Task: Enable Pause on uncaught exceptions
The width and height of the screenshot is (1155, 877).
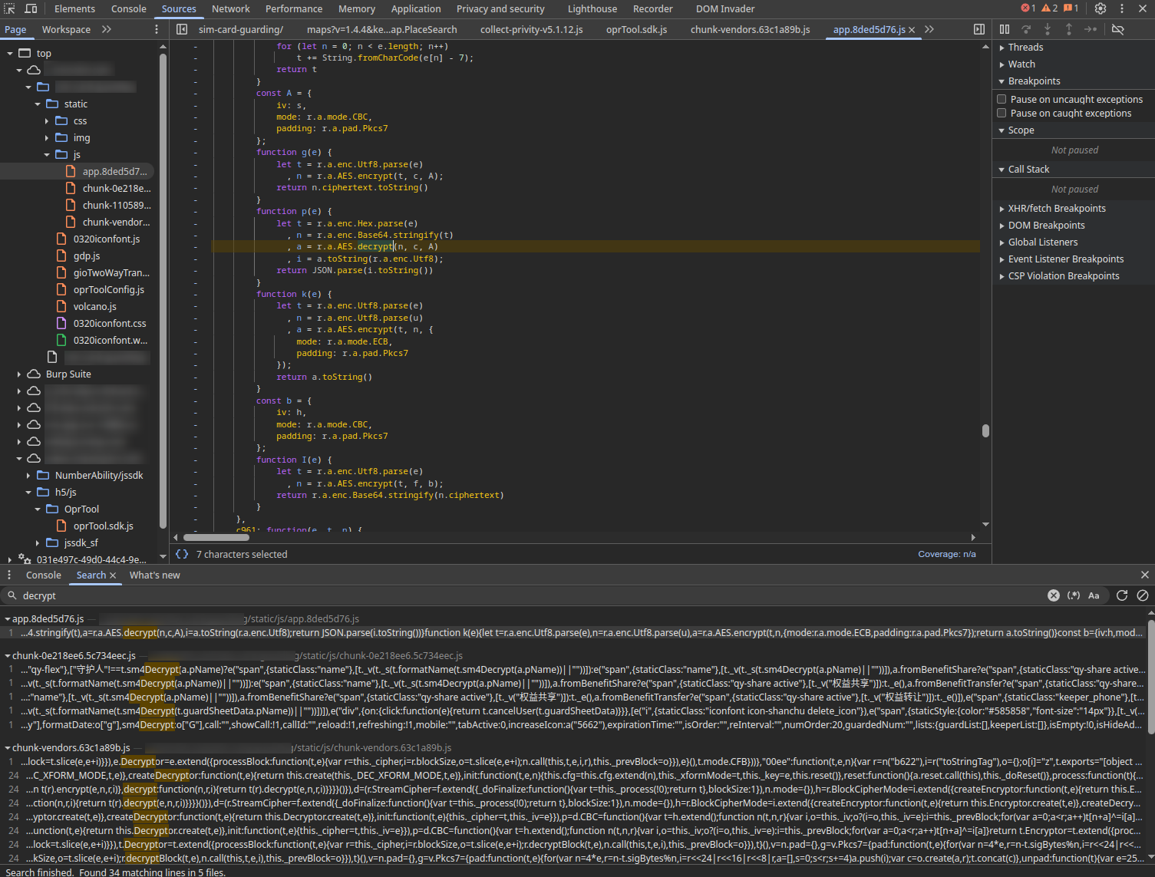Action: tap(1002, 99)
